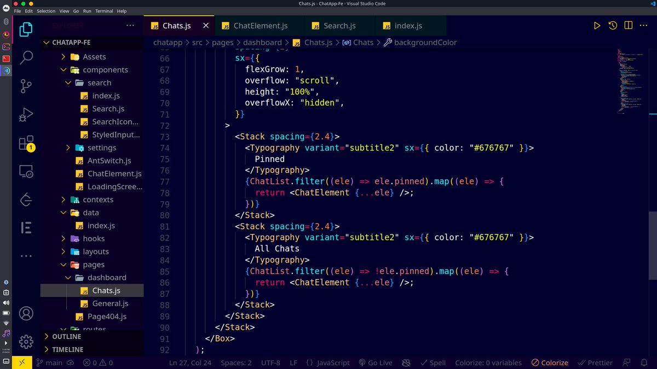
Task: Open the Source Control panel
Action: tap(26, 85)
